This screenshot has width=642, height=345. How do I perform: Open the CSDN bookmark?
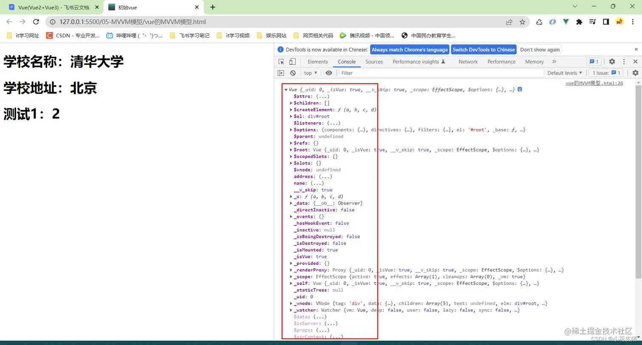73,35
